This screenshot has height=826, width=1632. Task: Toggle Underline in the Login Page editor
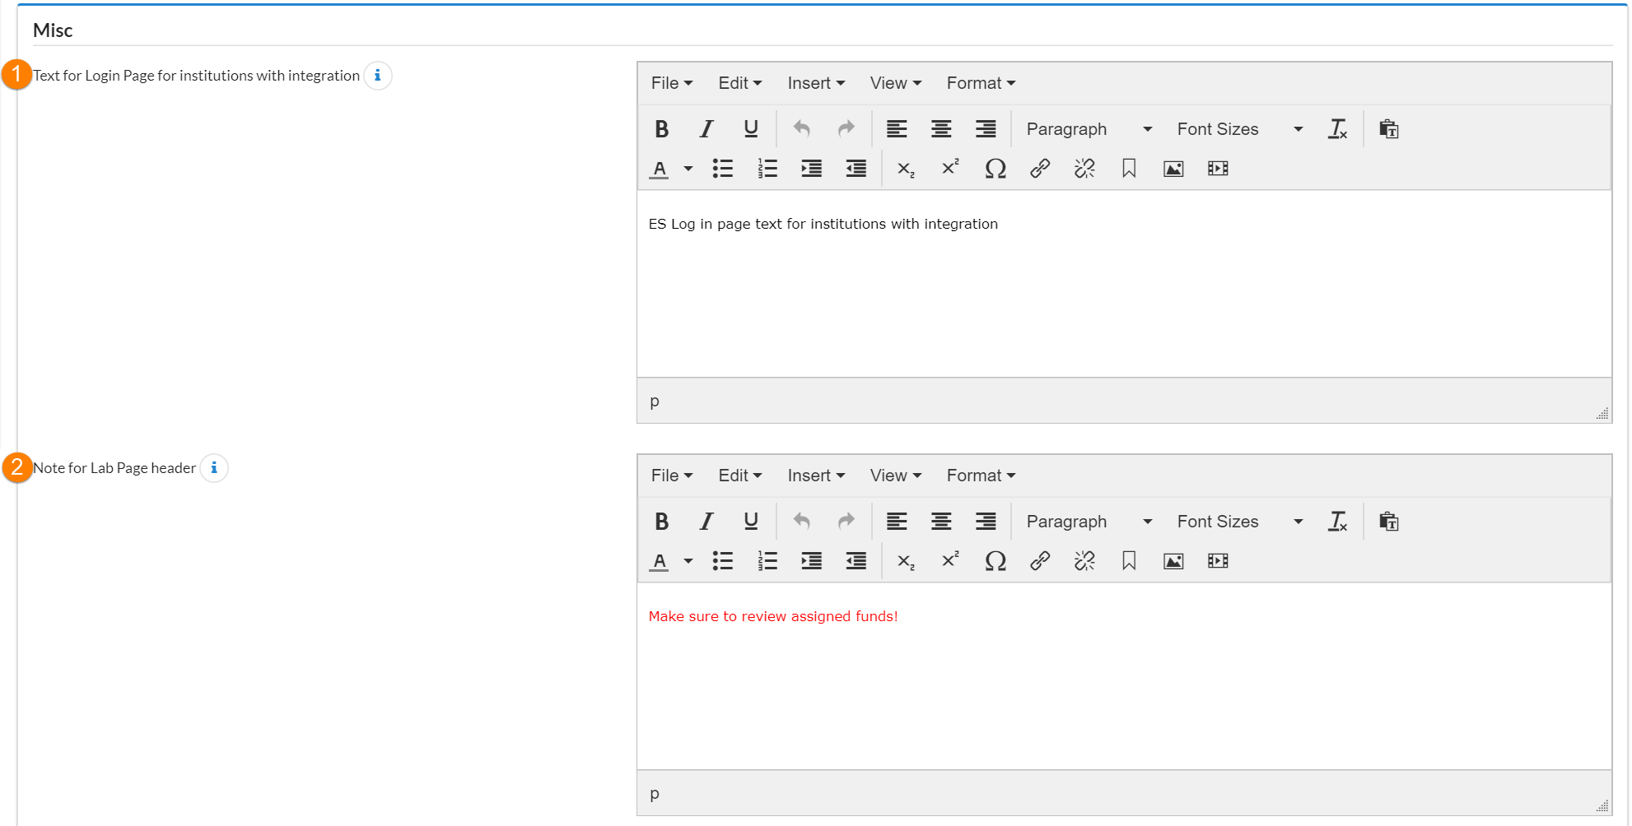pos(750,129)
